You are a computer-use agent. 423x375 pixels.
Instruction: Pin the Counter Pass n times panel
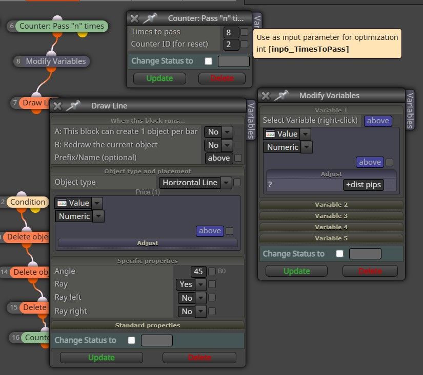coord(150,18)
